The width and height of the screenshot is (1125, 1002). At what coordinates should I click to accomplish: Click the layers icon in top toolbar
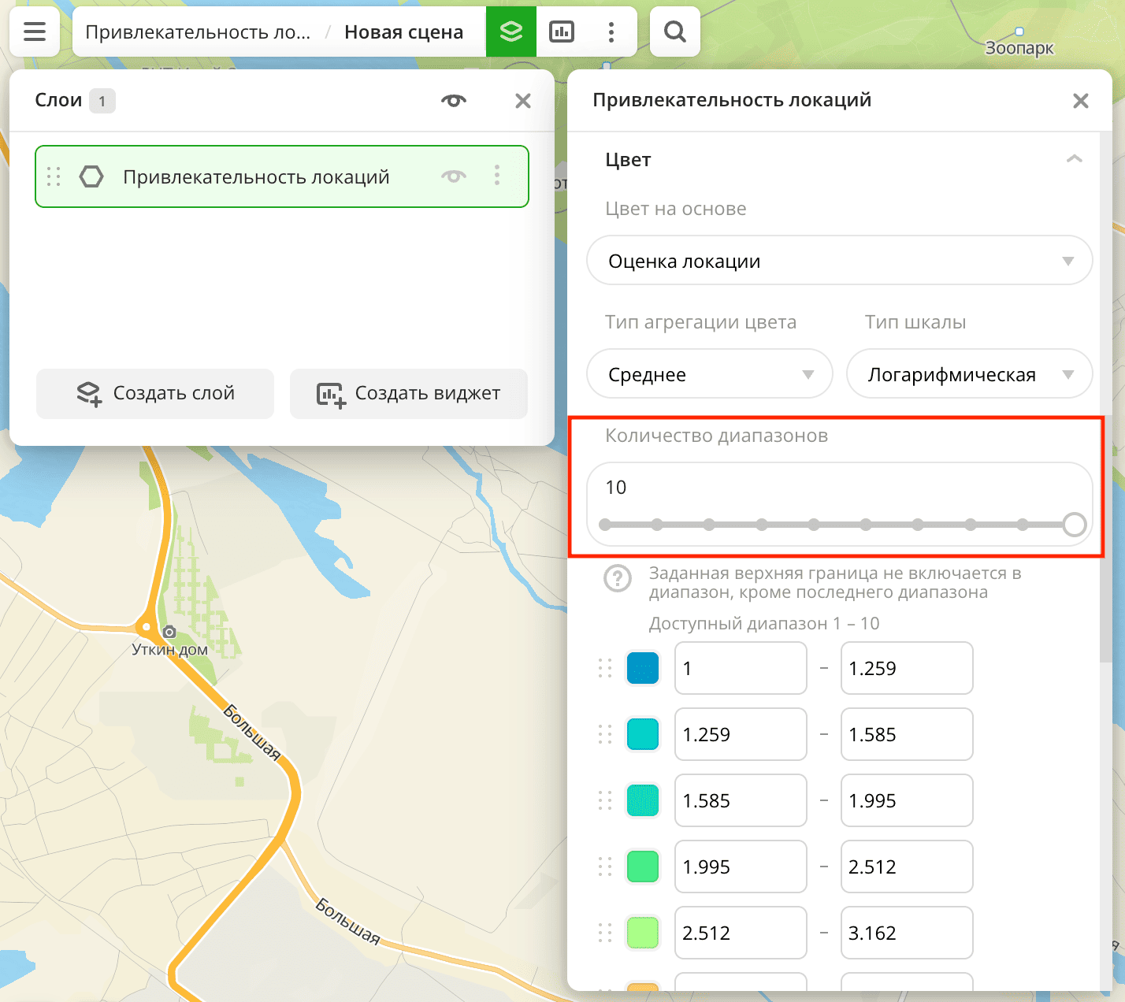(511, 32)
